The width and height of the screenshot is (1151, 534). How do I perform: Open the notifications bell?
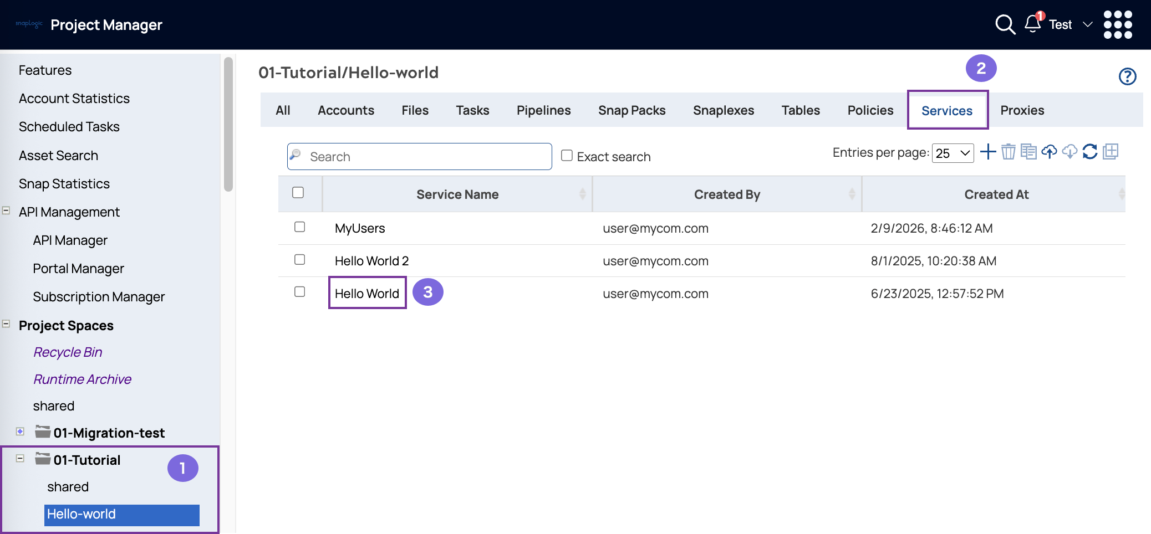click(1033, 23)
